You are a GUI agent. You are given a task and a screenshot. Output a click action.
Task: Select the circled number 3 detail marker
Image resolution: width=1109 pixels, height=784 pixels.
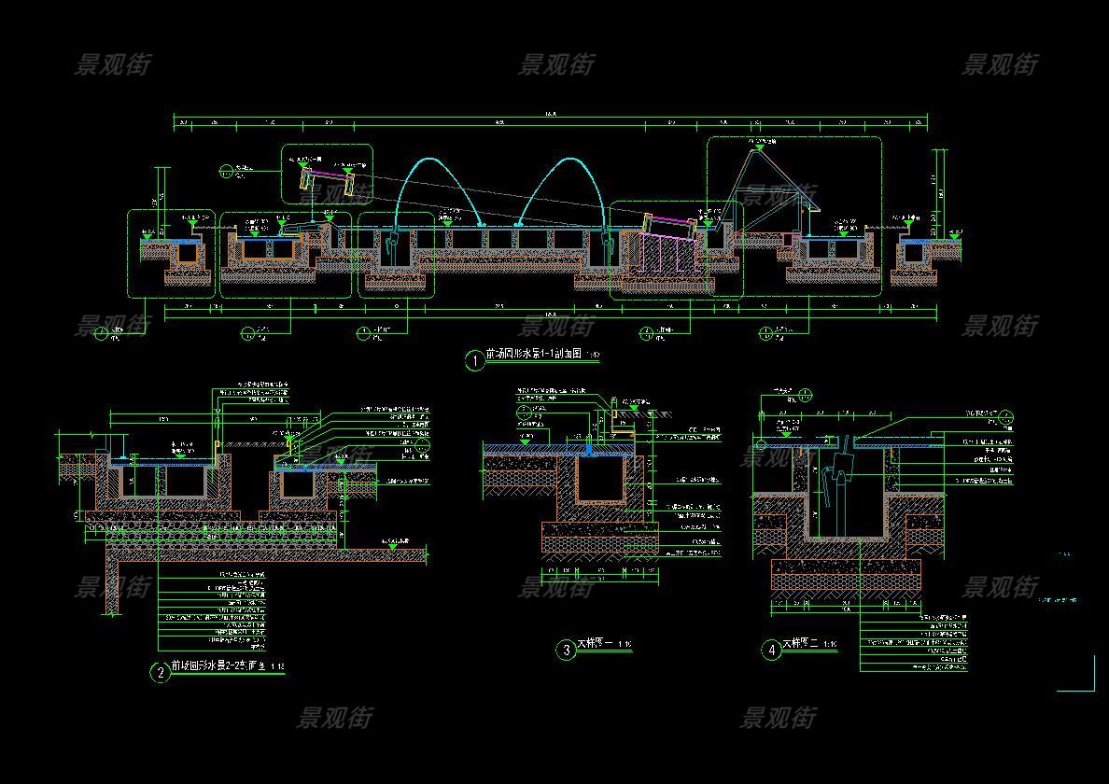point(566,650)
